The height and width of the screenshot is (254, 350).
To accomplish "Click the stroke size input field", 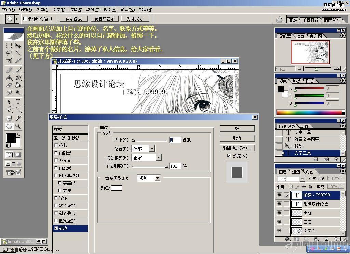I will [x=175, y=140].
